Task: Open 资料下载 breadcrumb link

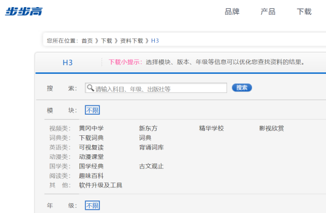Action: click(131, 41)
